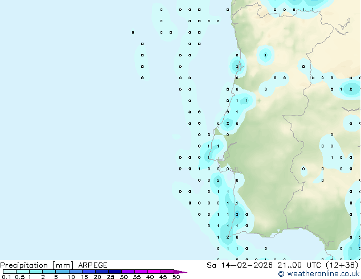
Task: Click the legend scale value '10'
Action: [71, 277]
